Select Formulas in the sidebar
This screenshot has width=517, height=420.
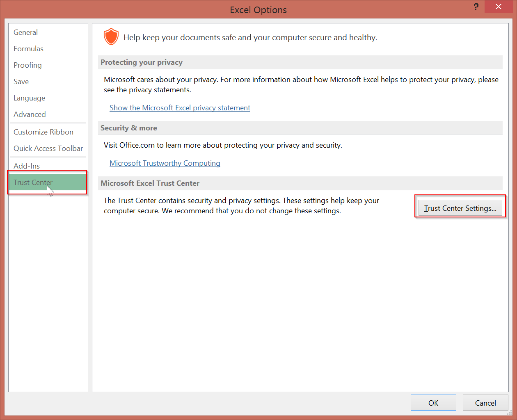tap(48, 49)
